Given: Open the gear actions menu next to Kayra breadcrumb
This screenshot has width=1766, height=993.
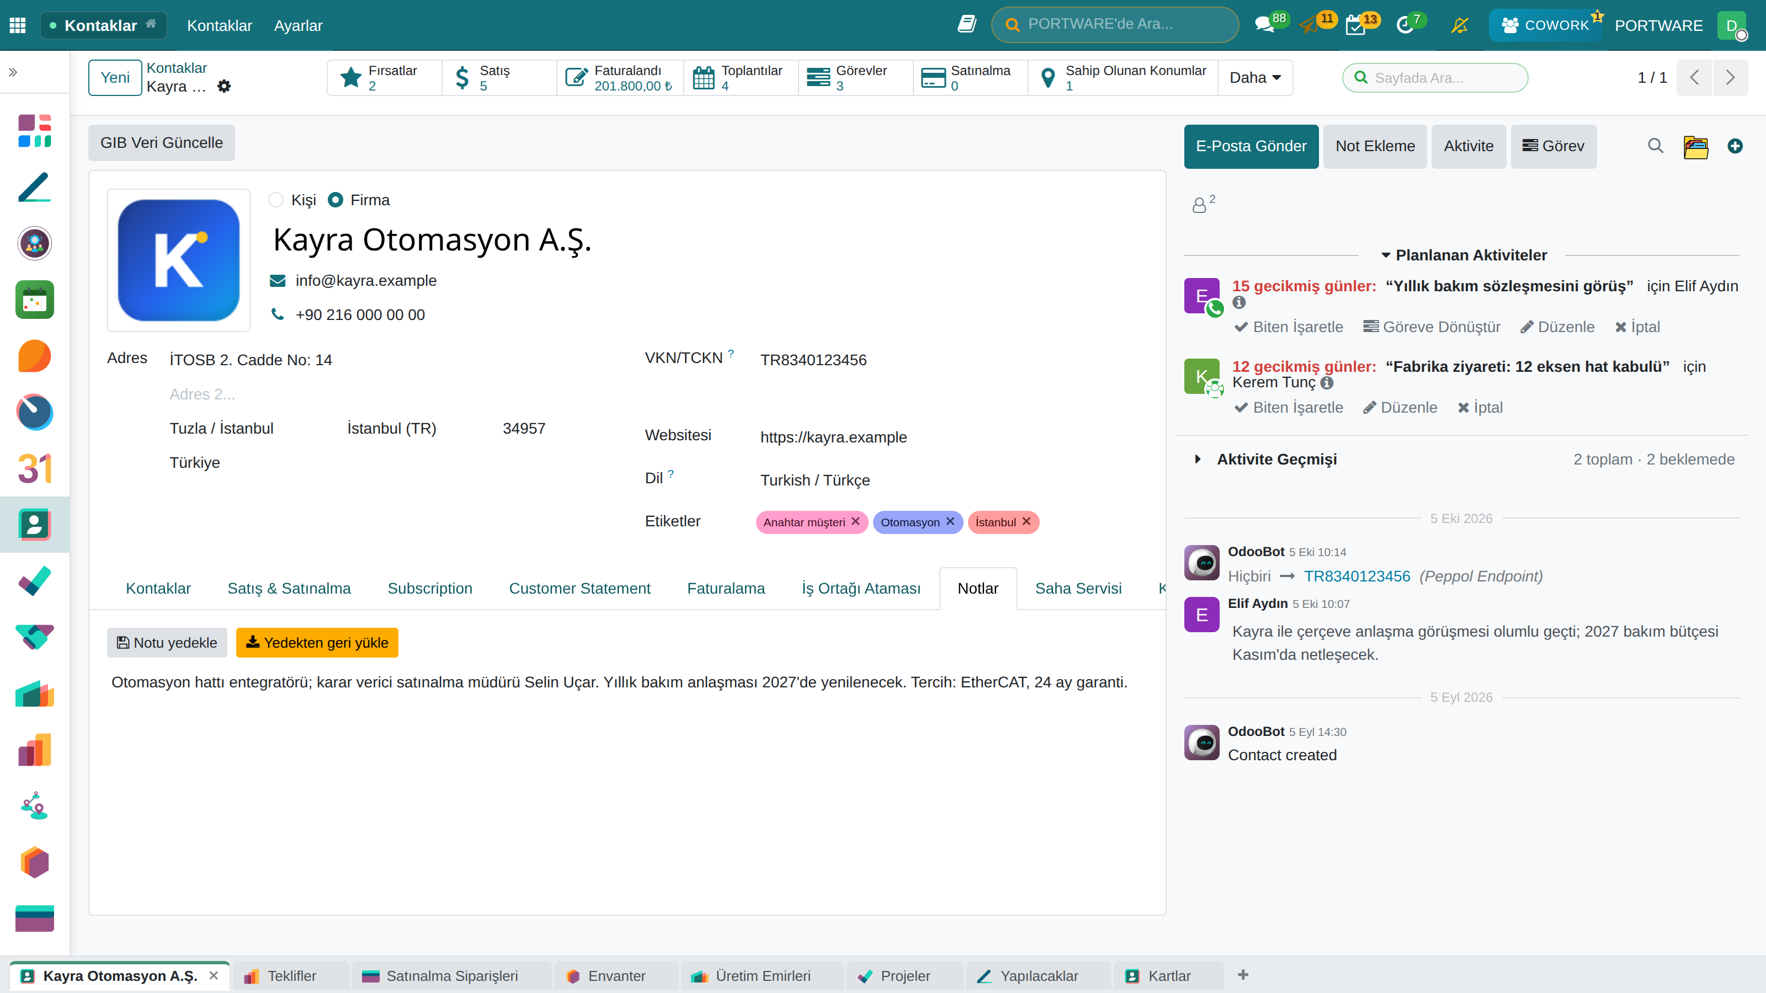Looking at the screenshot, I should 224,87.
